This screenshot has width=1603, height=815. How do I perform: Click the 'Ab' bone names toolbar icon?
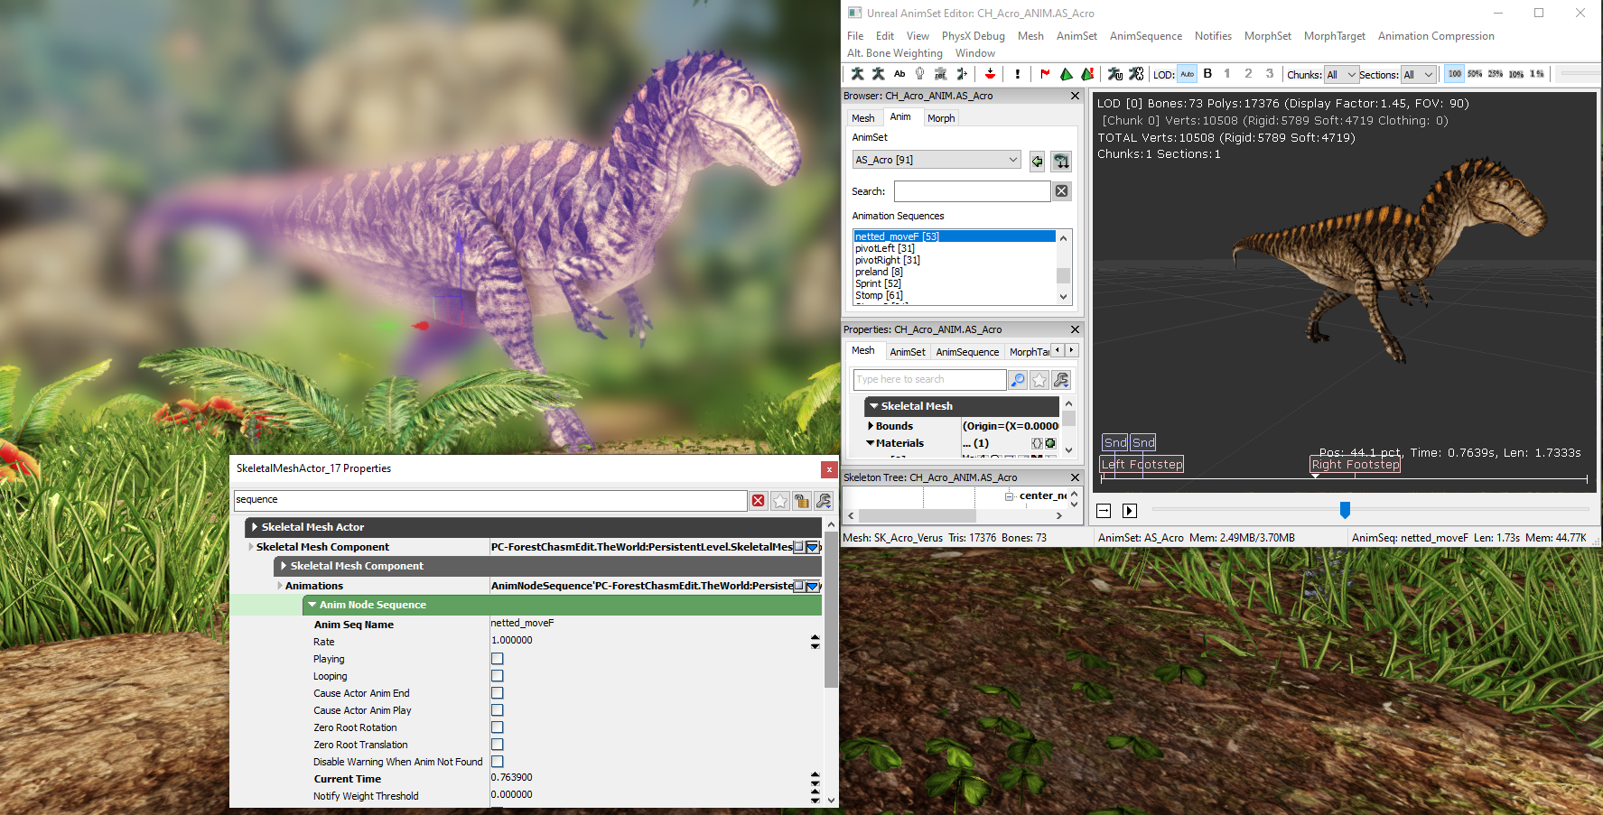click(899, 74)
